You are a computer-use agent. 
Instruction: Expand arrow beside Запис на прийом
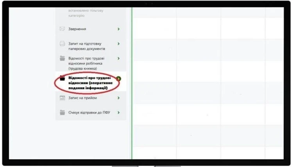118,98
